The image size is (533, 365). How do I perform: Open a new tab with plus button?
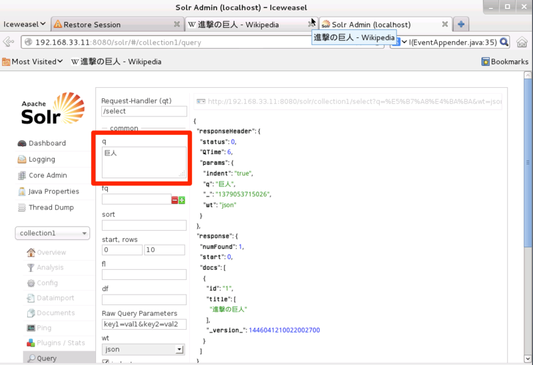pos(461,24)
